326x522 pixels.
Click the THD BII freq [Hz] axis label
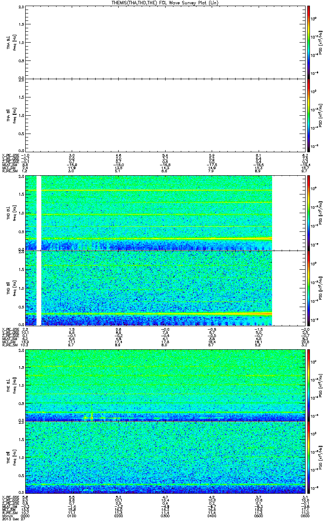coord(14,288)
